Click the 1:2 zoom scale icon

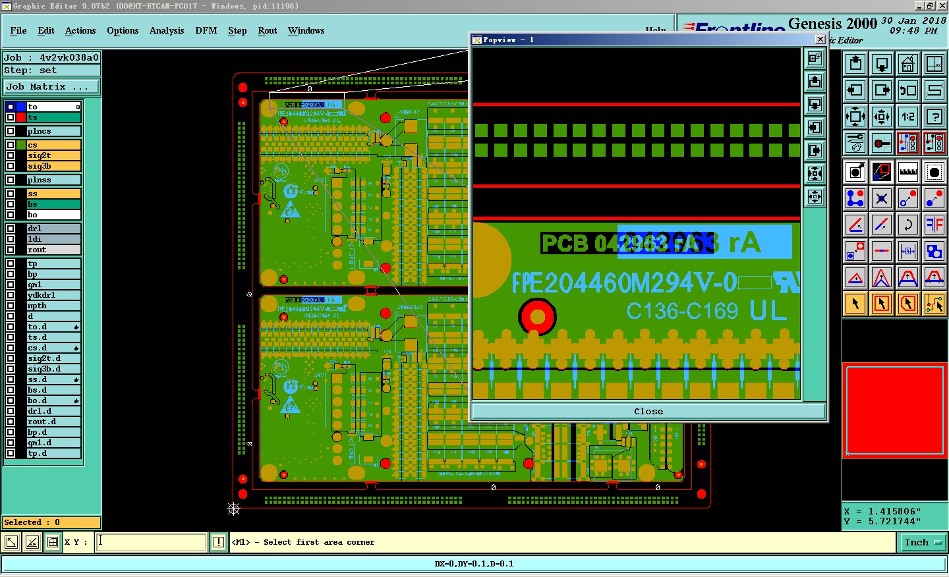pyautogui.click(x=908, y=117)
